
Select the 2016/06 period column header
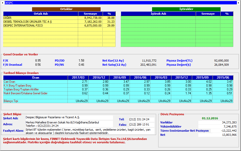click(140, 78)
